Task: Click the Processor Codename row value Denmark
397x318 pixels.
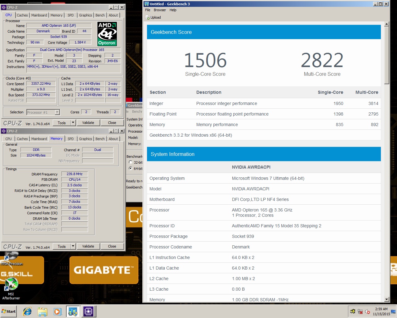Action: click(241, 247)
